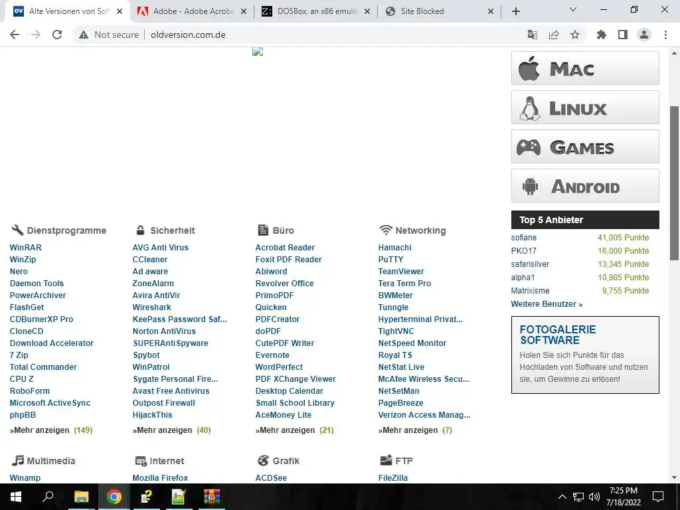Click the Not secure warning icon
Image resolution: width=680 pixels, height=510 pixels.
(83, 35)
